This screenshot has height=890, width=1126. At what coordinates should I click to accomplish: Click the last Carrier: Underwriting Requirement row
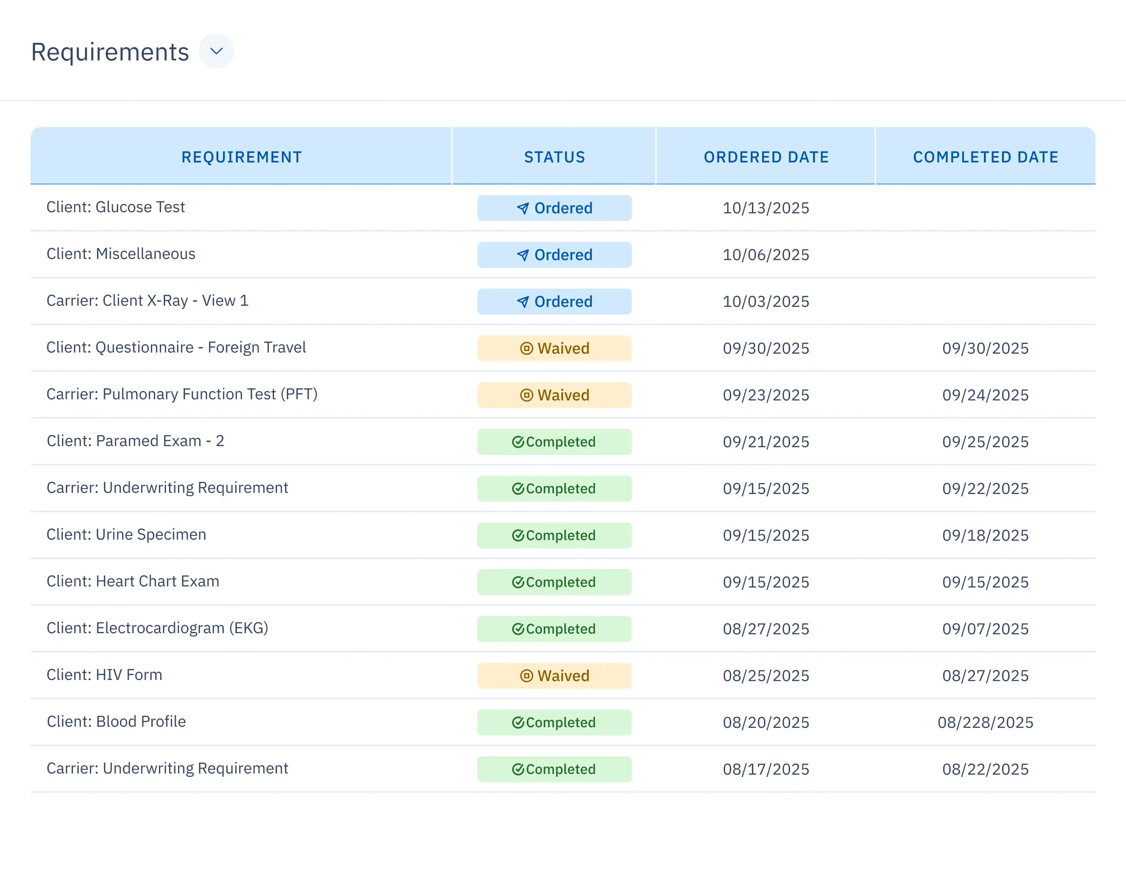tap(167, 768)
